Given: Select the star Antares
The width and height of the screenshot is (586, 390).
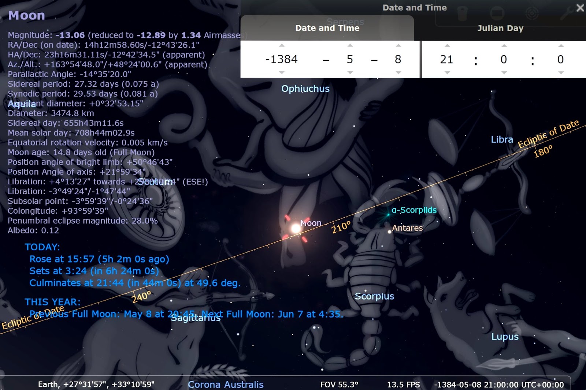Looking at the screenshot, I should click(390, 231).
